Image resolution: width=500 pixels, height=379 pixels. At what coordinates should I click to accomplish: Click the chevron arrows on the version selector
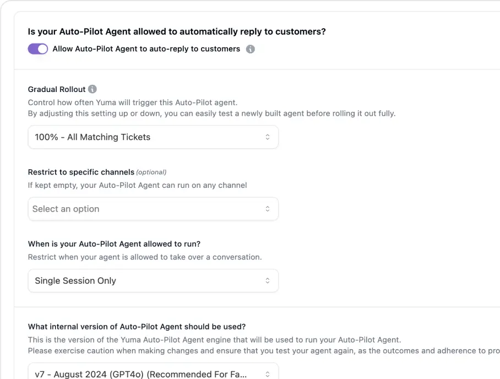coord(268,374)
